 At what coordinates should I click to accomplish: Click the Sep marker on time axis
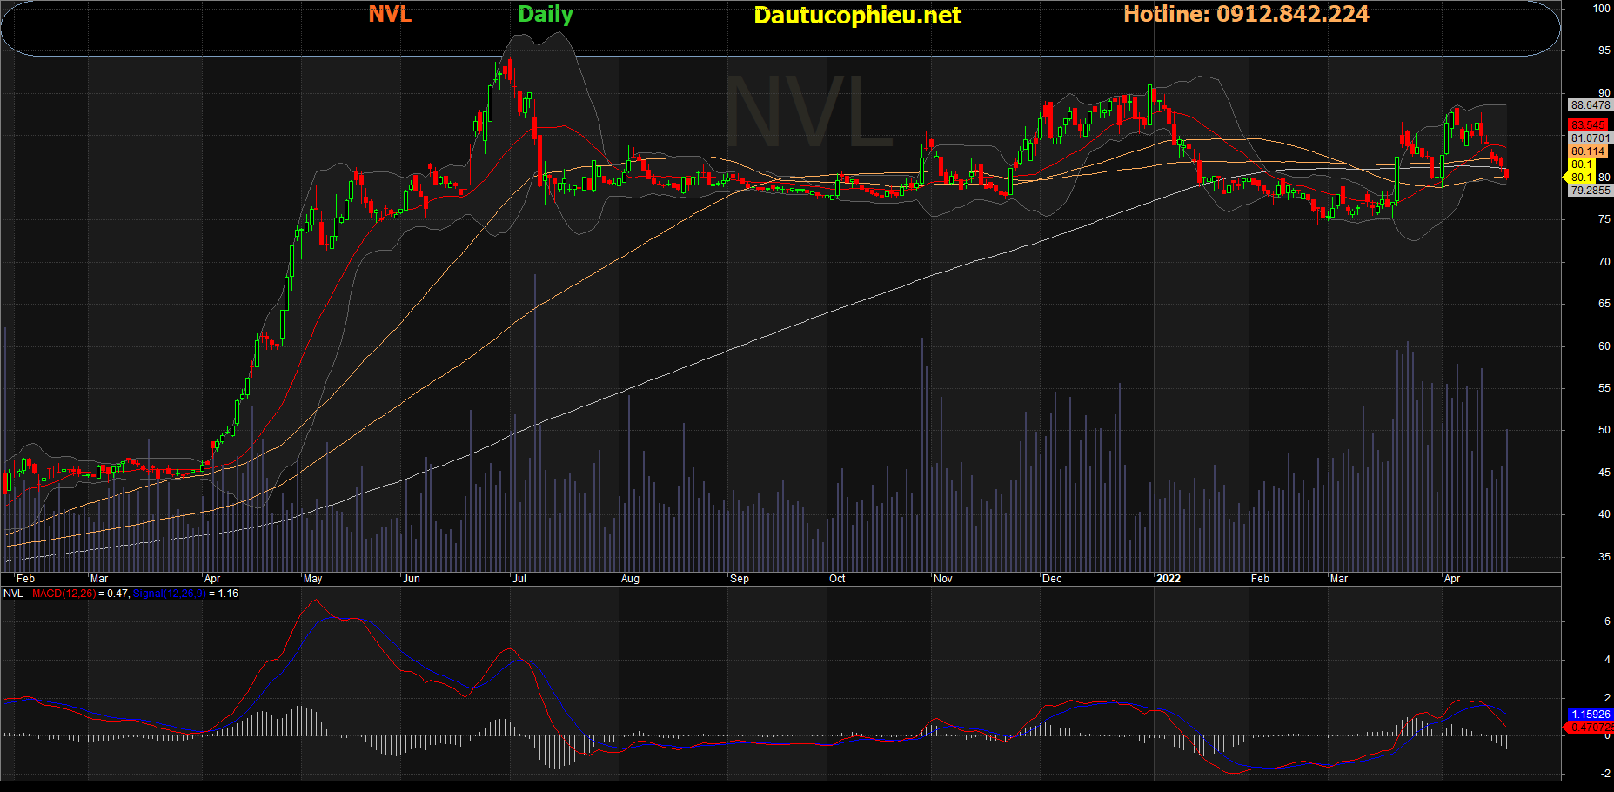pos(739,579)
